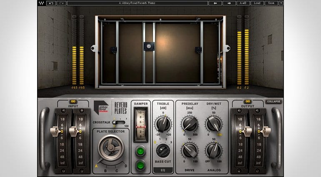Increase damper with green plus button
This screenshot has width=321, height=177.
click(x=140, y=151)
